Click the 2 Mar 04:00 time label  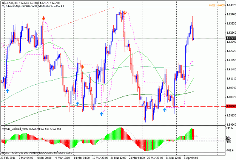point(26,158)
